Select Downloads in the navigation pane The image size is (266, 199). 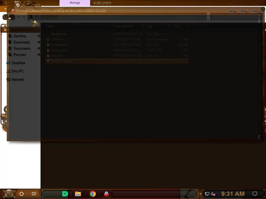(x=22, y=42)
